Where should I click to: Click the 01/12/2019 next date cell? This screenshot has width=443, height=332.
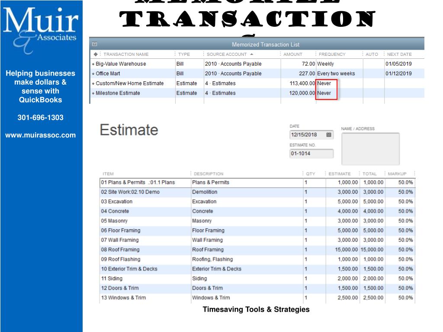pyautogui.click(x=404, y=73)
